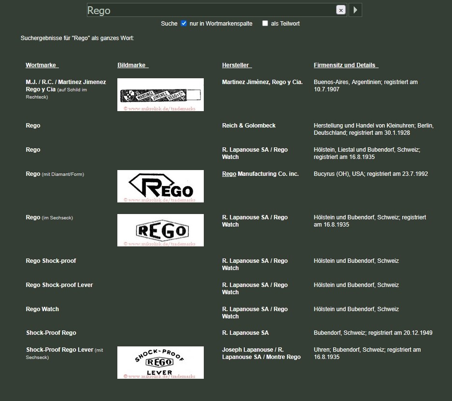Select the 'Rego Shock-proof Lever' wordmark entry
The image size is (452, 401).
(59, 285)
